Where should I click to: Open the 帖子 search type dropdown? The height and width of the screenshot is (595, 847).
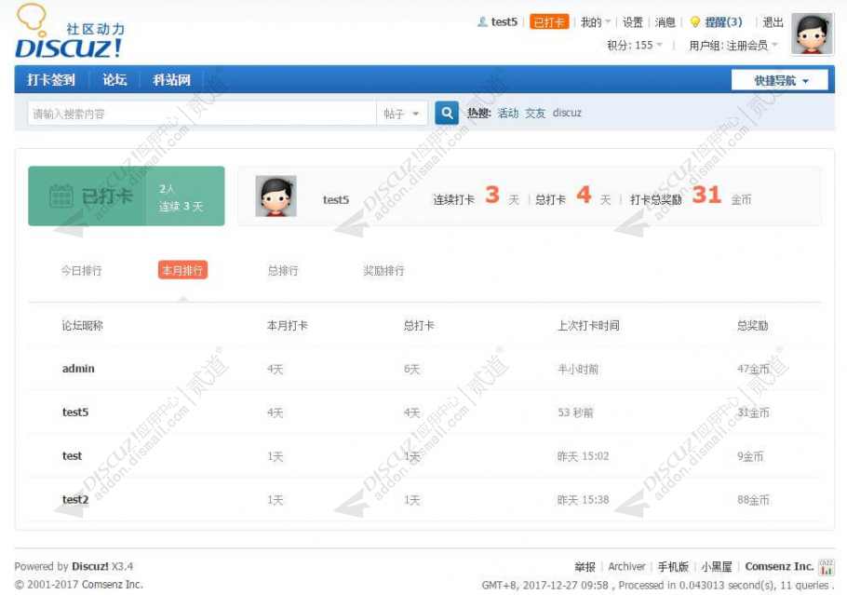401,114
